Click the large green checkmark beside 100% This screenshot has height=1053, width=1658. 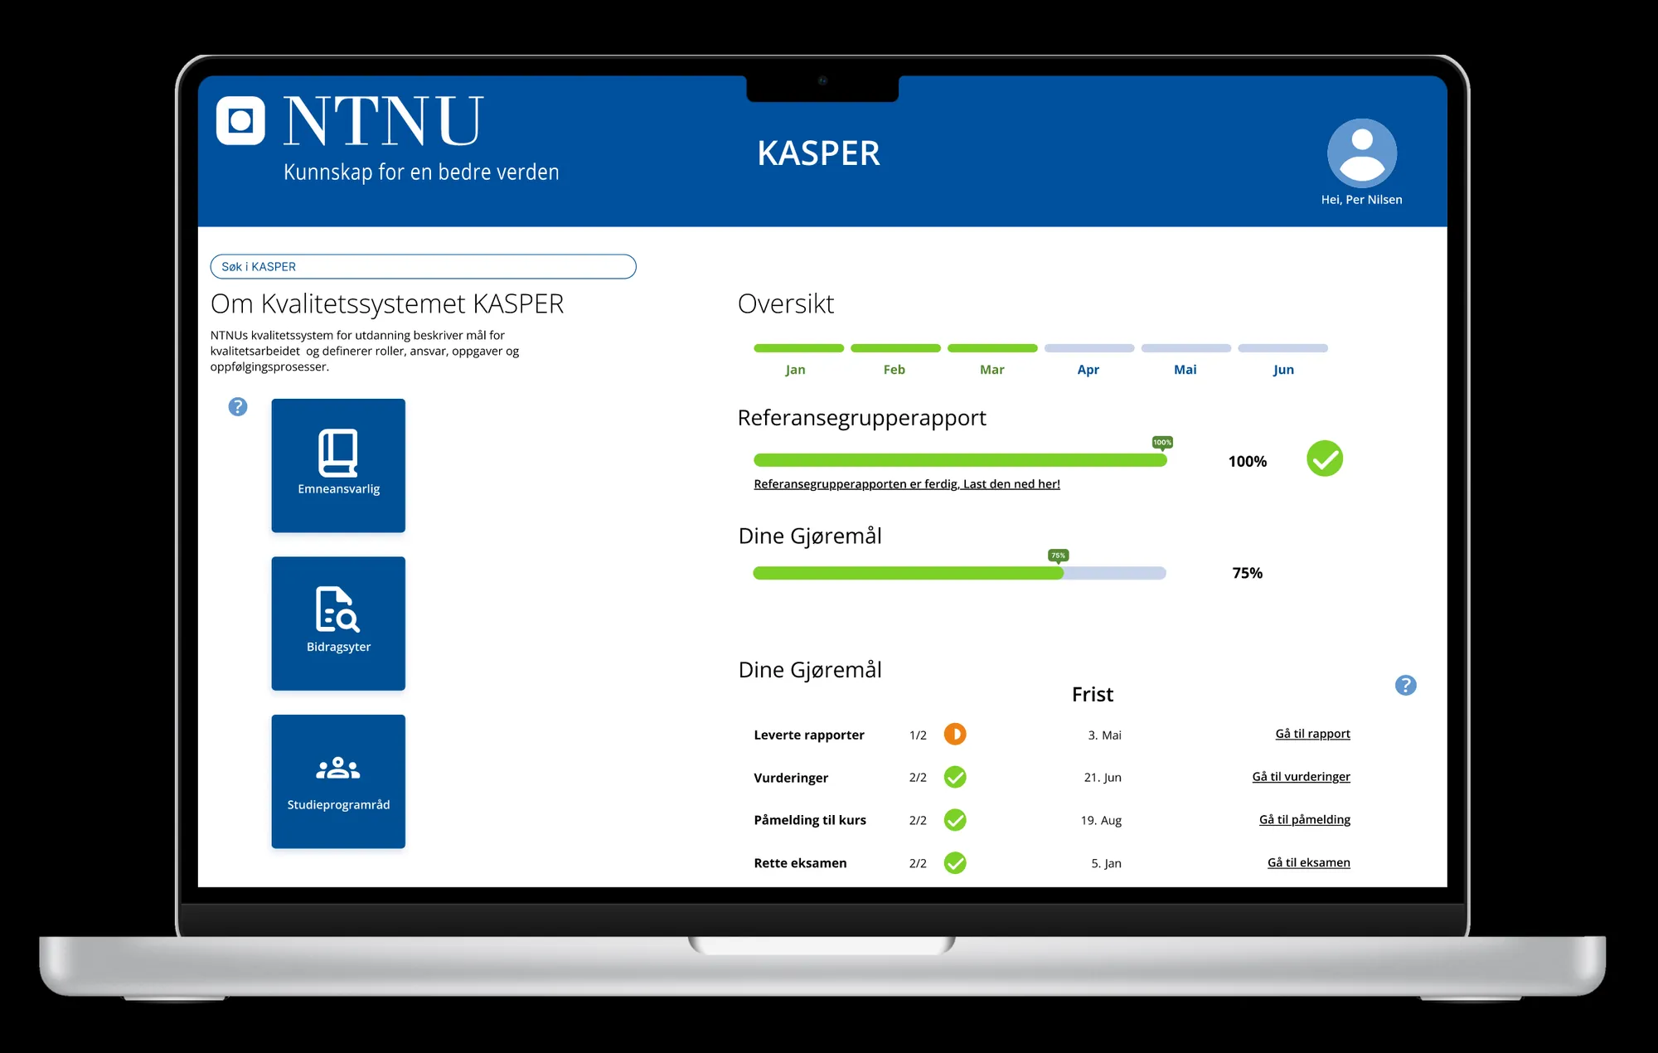click(1324, 459)
